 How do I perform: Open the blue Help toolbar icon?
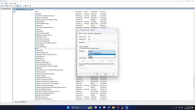tap(18, 6)
